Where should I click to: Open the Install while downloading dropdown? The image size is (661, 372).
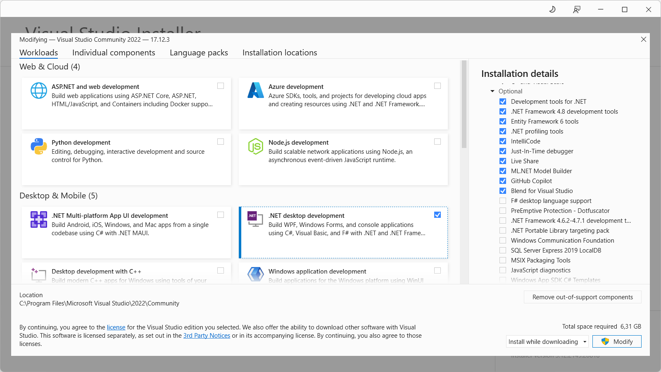[547, 342]
